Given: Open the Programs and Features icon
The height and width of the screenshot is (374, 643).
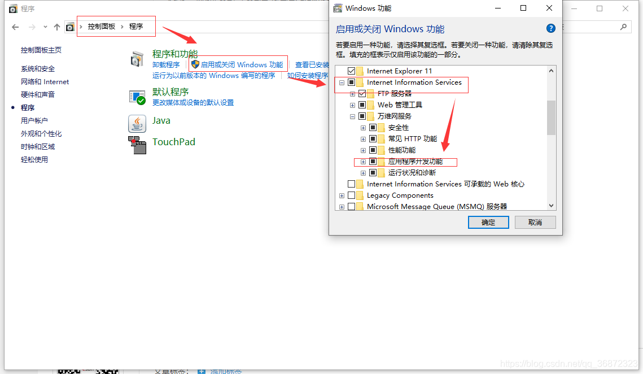Looking at the screenshot, I should (137, 59).
